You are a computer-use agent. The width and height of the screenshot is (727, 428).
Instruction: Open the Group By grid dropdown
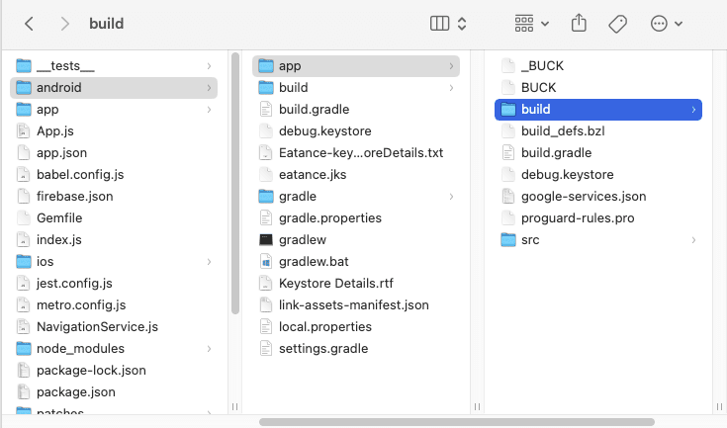coord(531,23)
